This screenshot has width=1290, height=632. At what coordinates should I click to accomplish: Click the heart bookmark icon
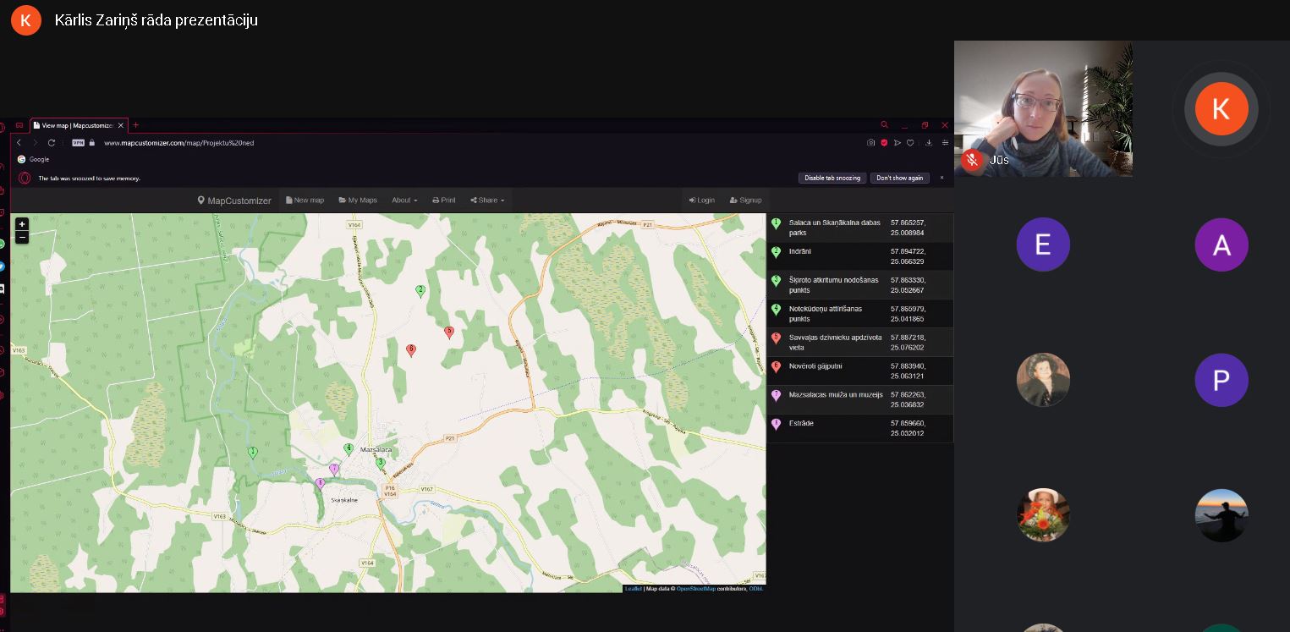coord(910,143)
